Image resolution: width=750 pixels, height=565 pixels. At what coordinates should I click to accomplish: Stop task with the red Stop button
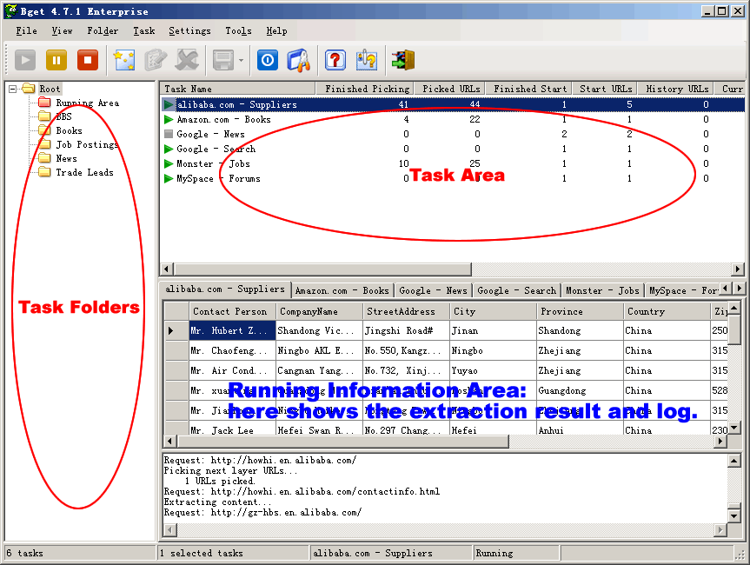click(x=88, y=60)
